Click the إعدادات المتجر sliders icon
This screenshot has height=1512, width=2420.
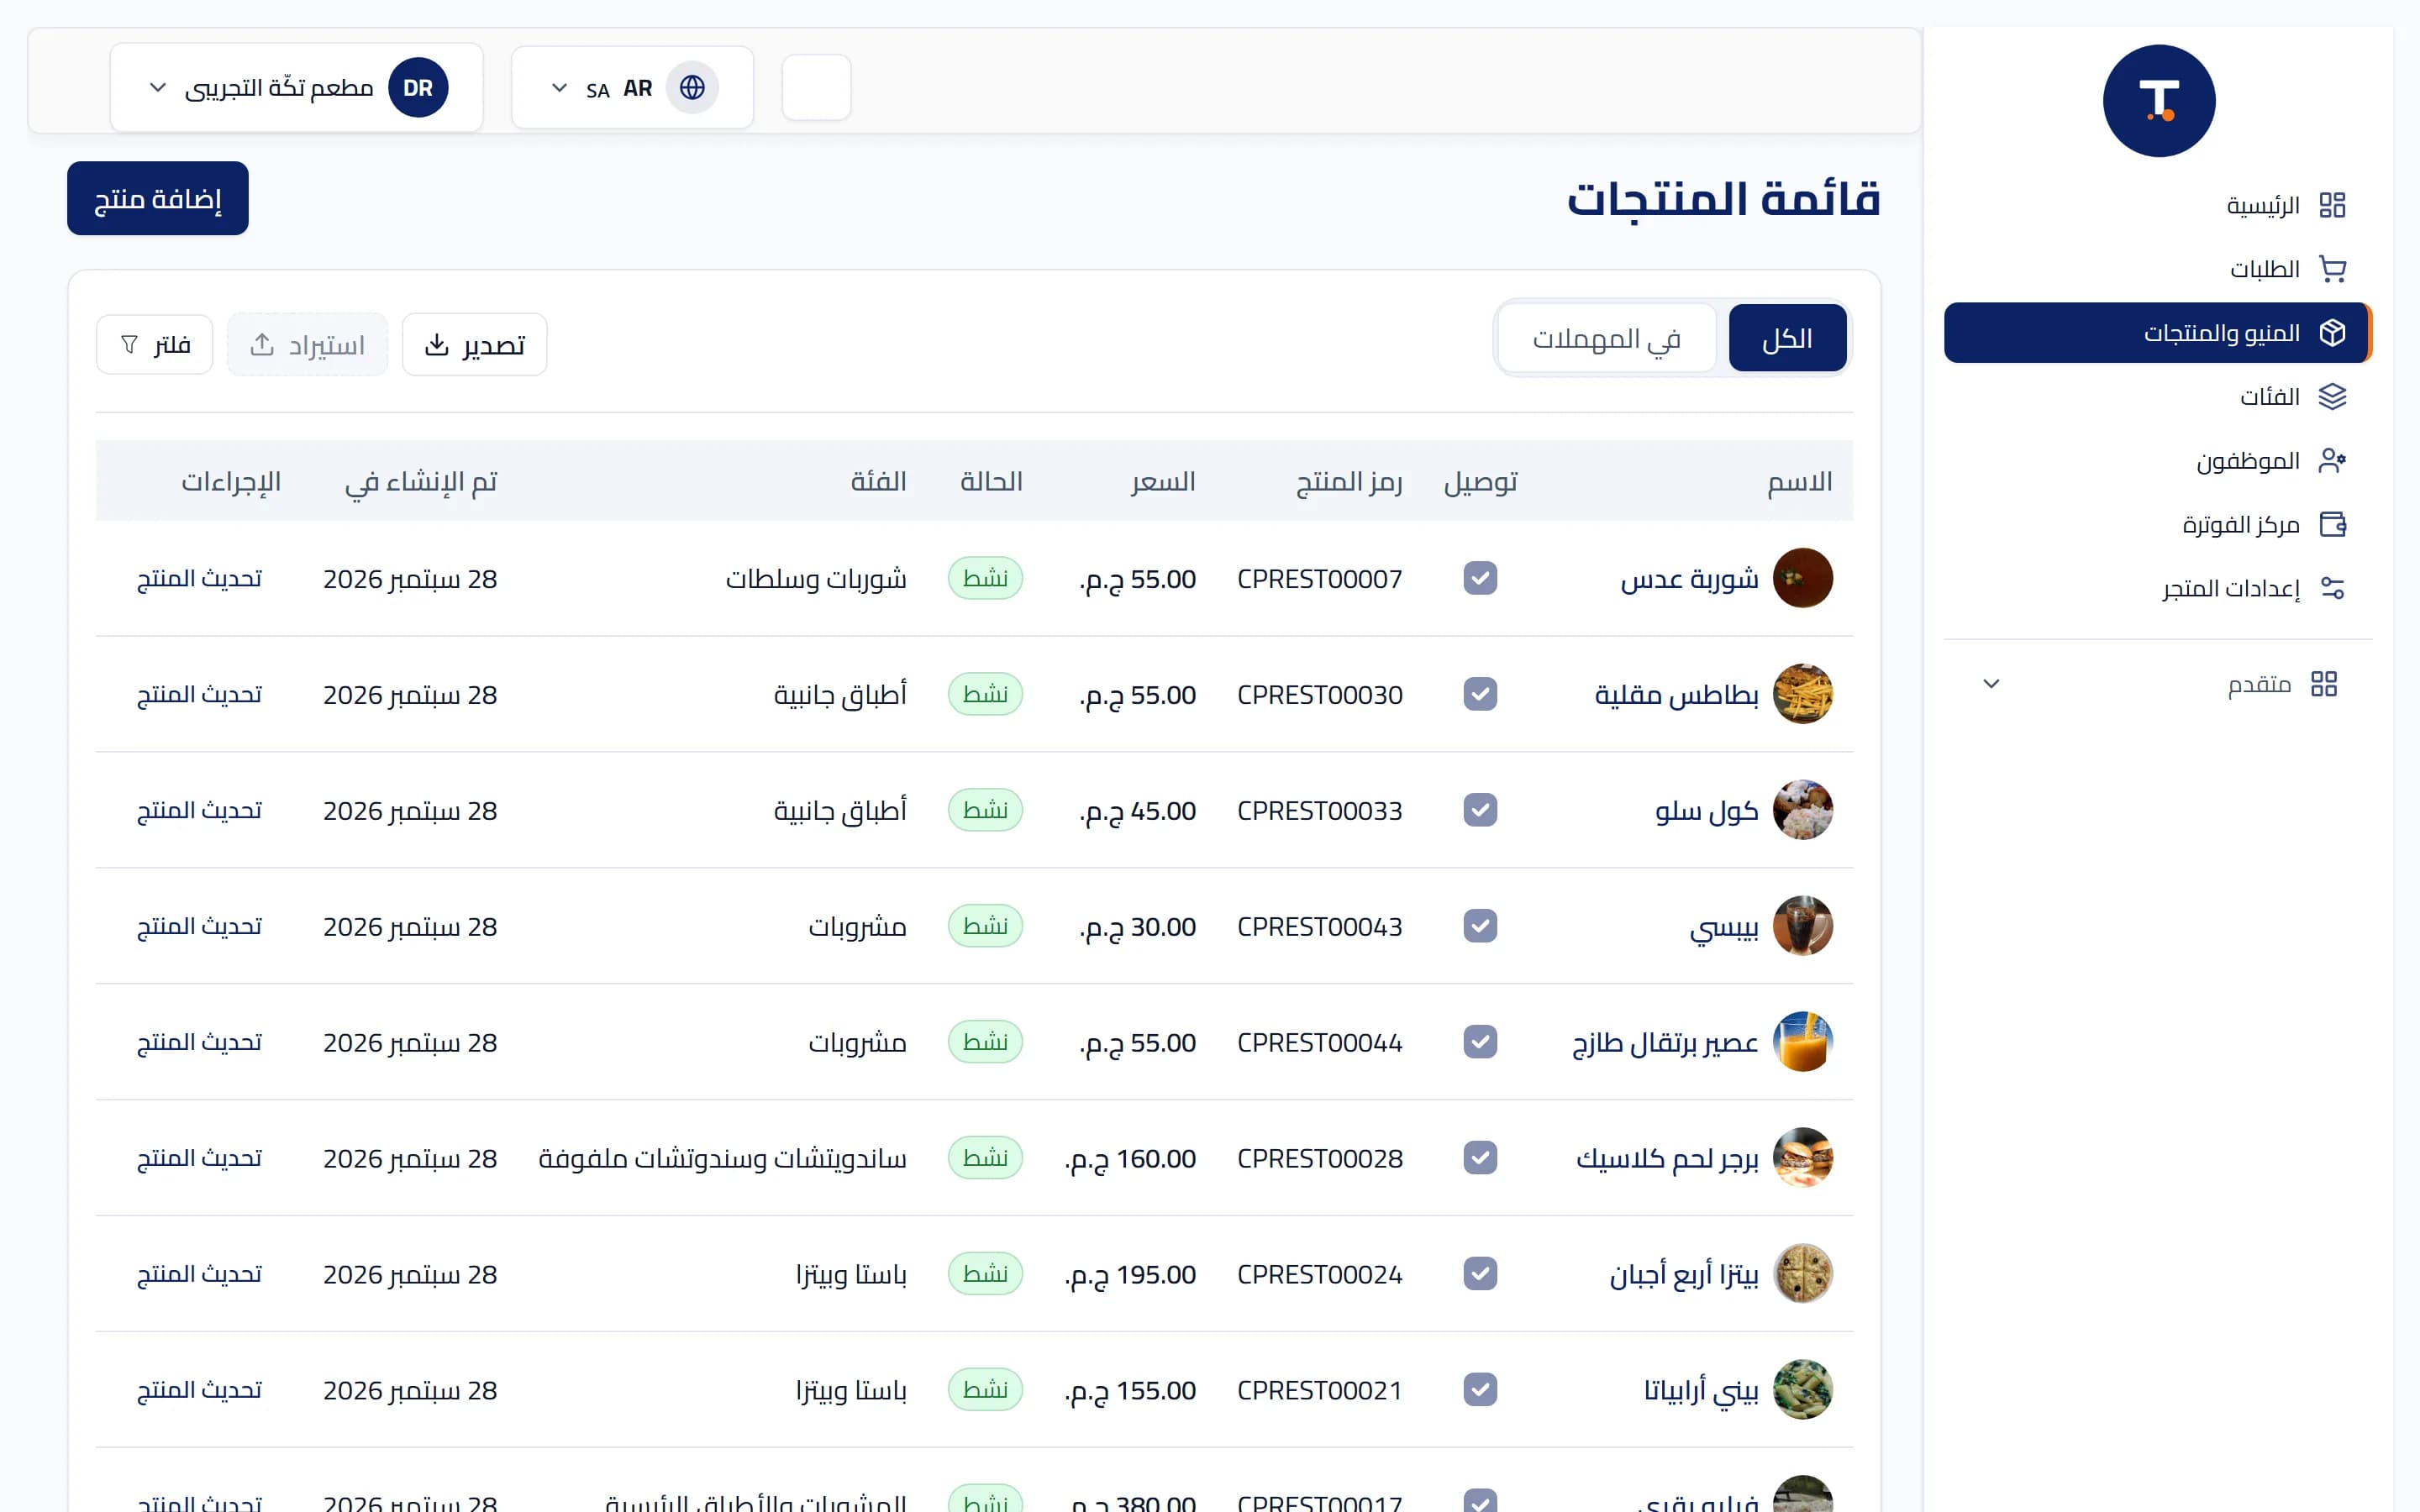pos(2332,588)
